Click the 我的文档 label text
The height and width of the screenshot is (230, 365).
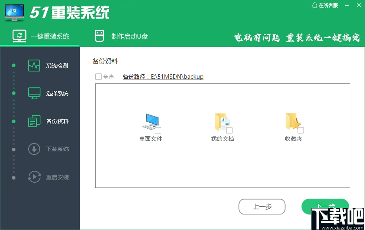tap(222, 139)
